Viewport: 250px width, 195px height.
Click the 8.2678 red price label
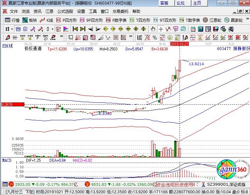tap(13, 105)
